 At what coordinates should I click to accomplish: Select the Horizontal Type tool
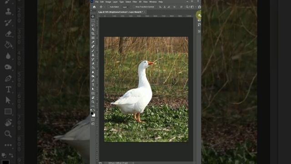point(93,85)
